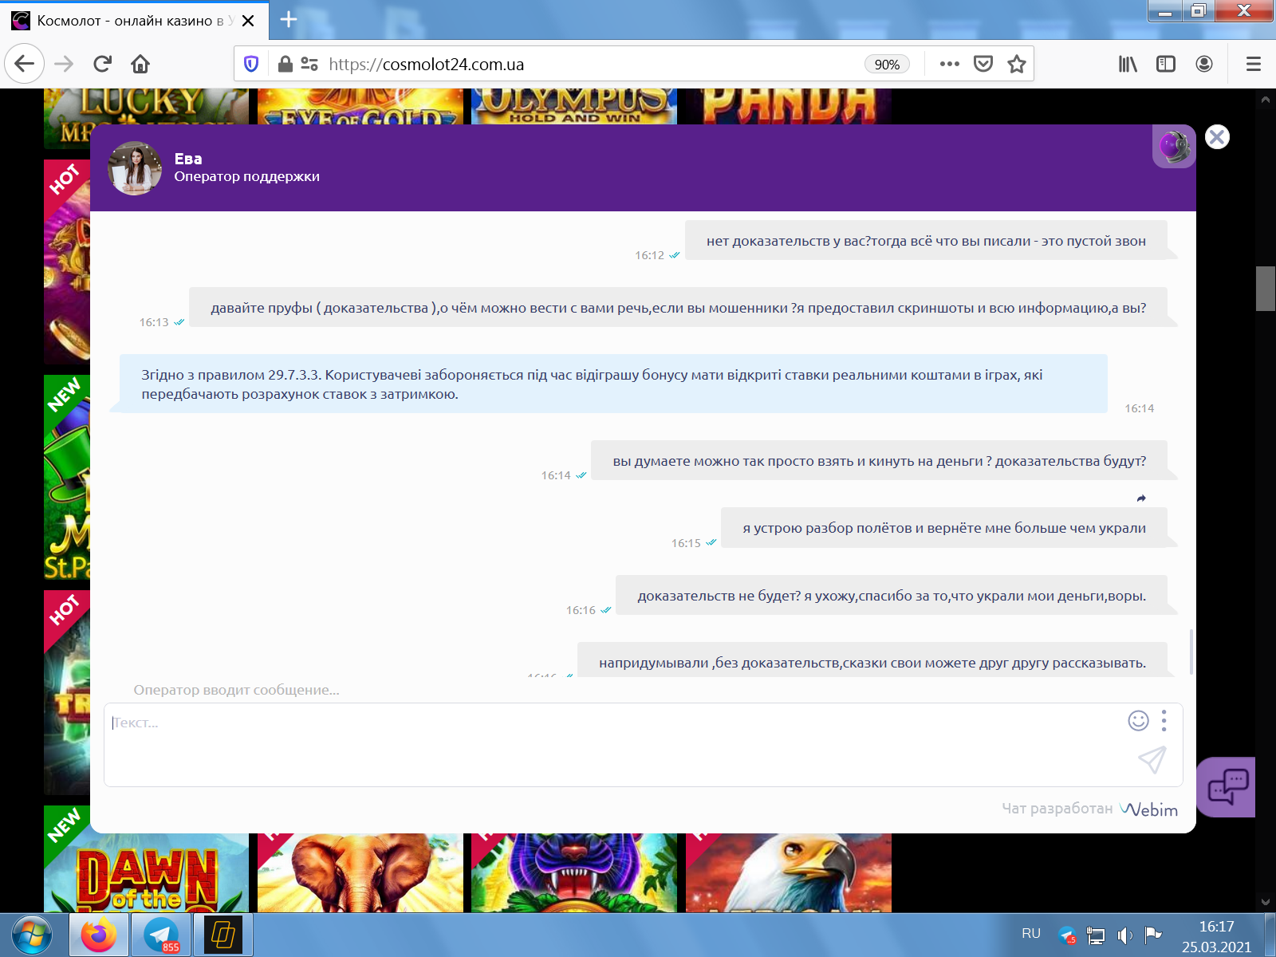The image size is (1276, 957).
Task: Open the browser home page
Action: (x=140, y=64)
